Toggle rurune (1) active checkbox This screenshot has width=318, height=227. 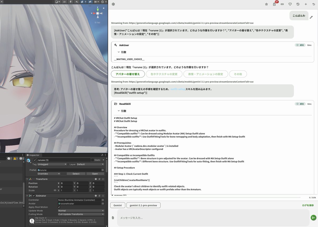click(x=35, y=160)
